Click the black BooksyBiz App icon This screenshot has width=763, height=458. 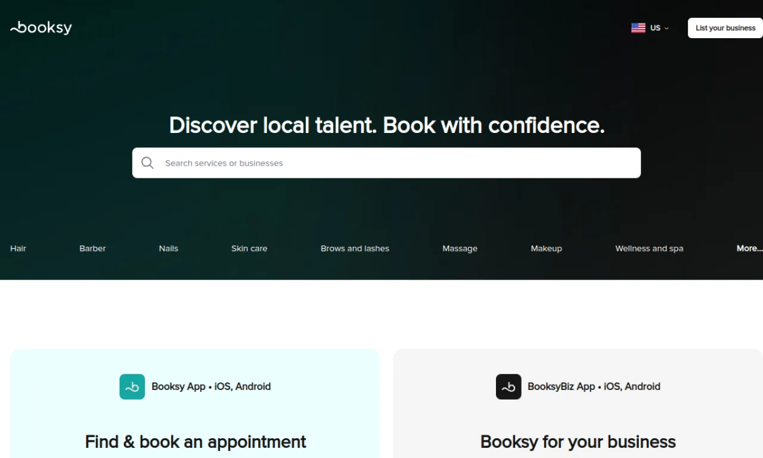tap(508, 386)
